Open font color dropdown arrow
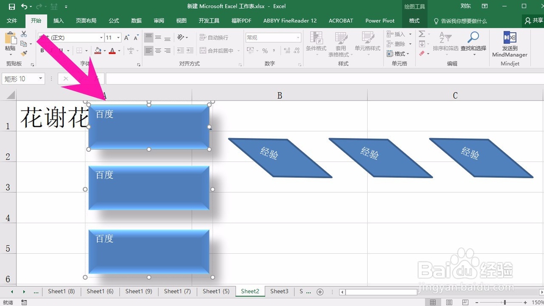 [119, 51]
